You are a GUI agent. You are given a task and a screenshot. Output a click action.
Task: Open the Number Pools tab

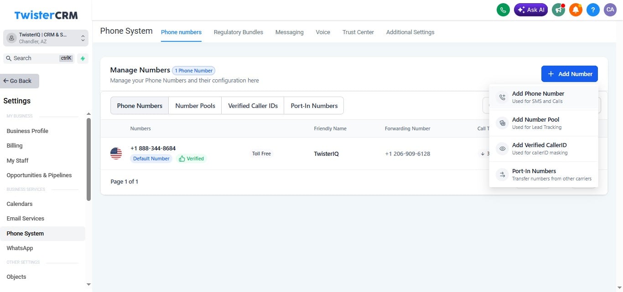195,106
